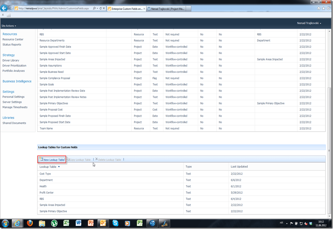Go to Server Settings in the sidebar
The height and width of the screenshot is (229, 333).
[12, 102]
